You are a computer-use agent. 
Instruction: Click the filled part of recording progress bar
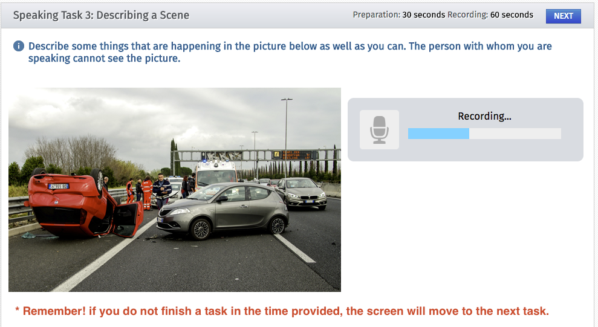tap(438, 134)
